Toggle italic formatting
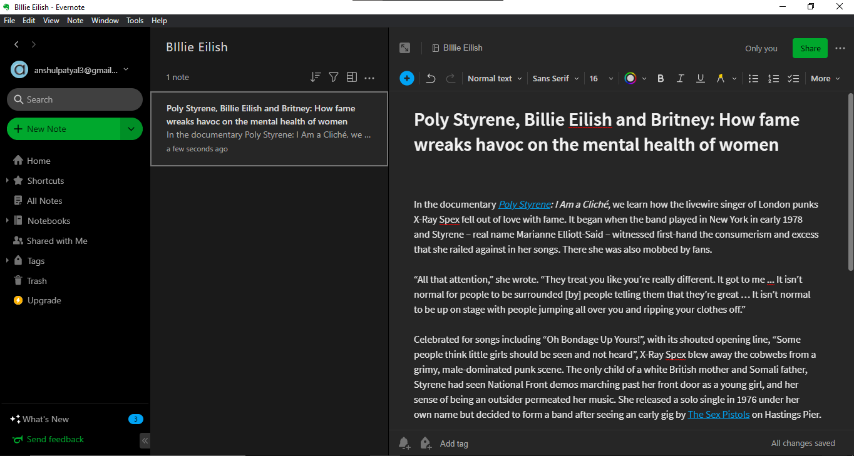 click(681, 78)
